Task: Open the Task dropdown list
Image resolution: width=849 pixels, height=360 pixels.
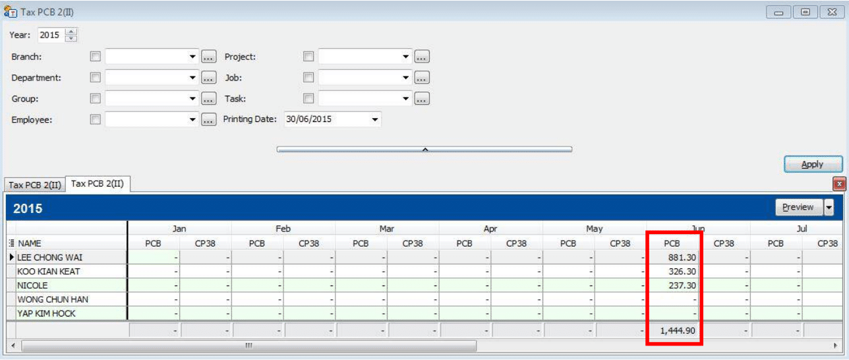Action: (x=406, y=99)
